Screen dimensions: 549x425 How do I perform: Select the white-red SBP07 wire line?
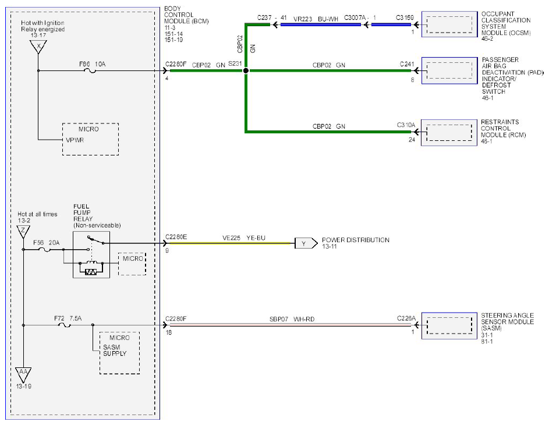tap(290, 325)
